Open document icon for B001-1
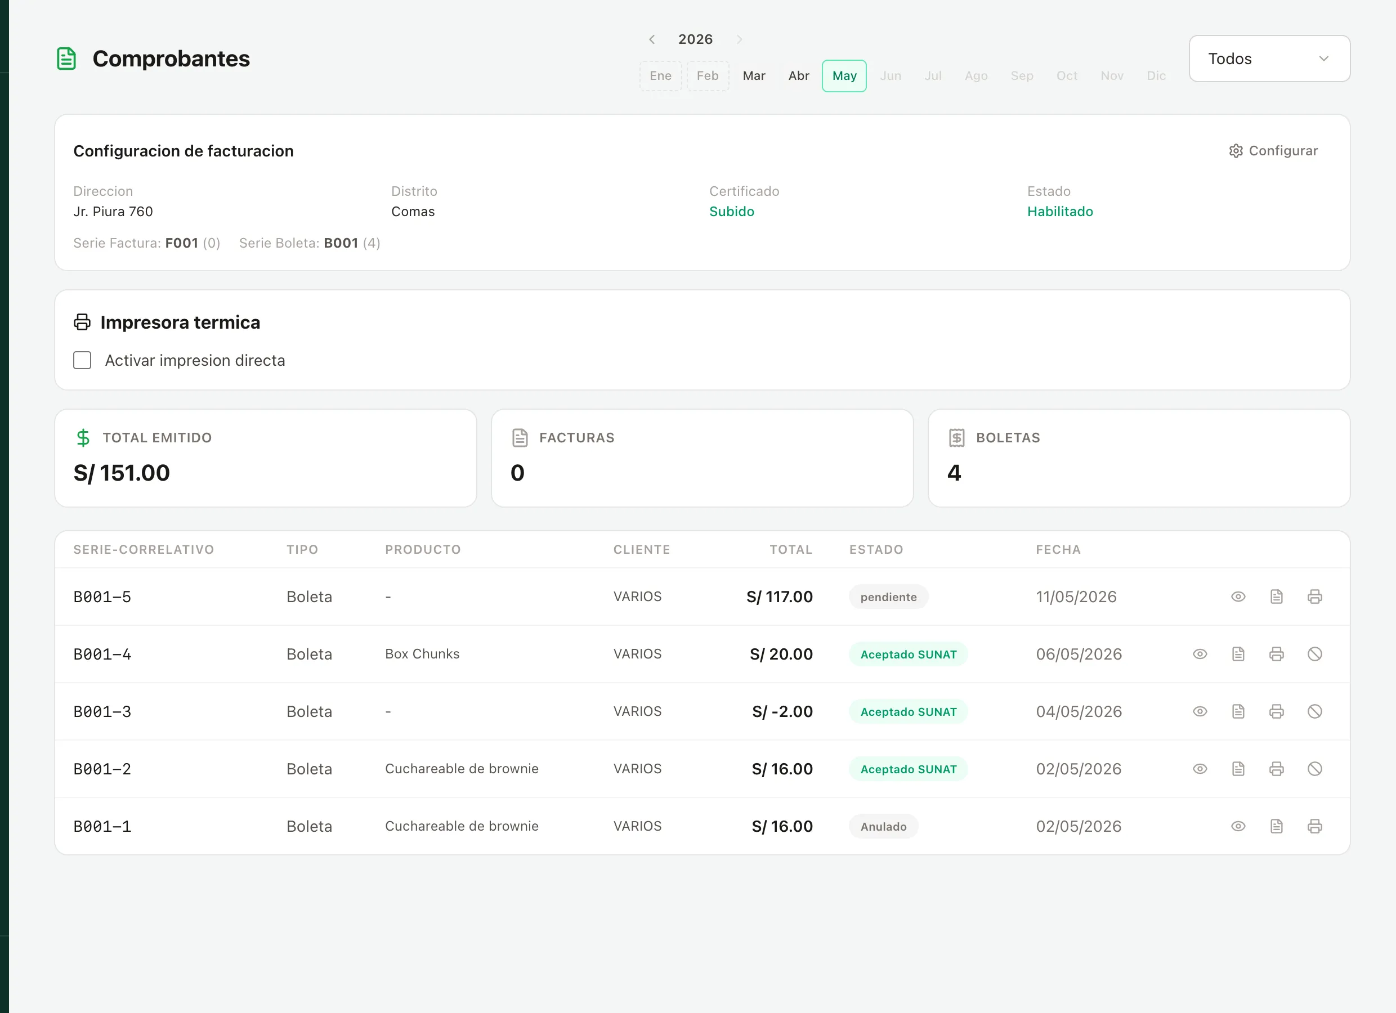 pos(1276,826)
